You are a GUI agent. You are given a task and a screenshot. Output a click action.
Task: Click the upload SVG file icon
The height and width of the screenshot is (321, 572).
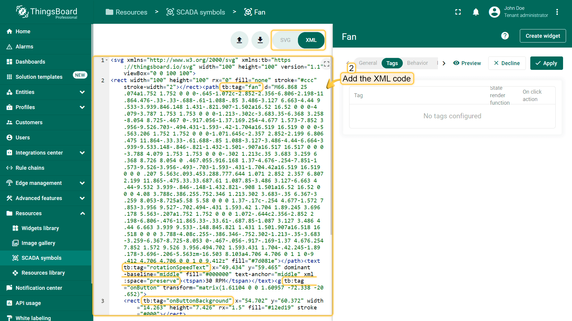click(239, 40)
